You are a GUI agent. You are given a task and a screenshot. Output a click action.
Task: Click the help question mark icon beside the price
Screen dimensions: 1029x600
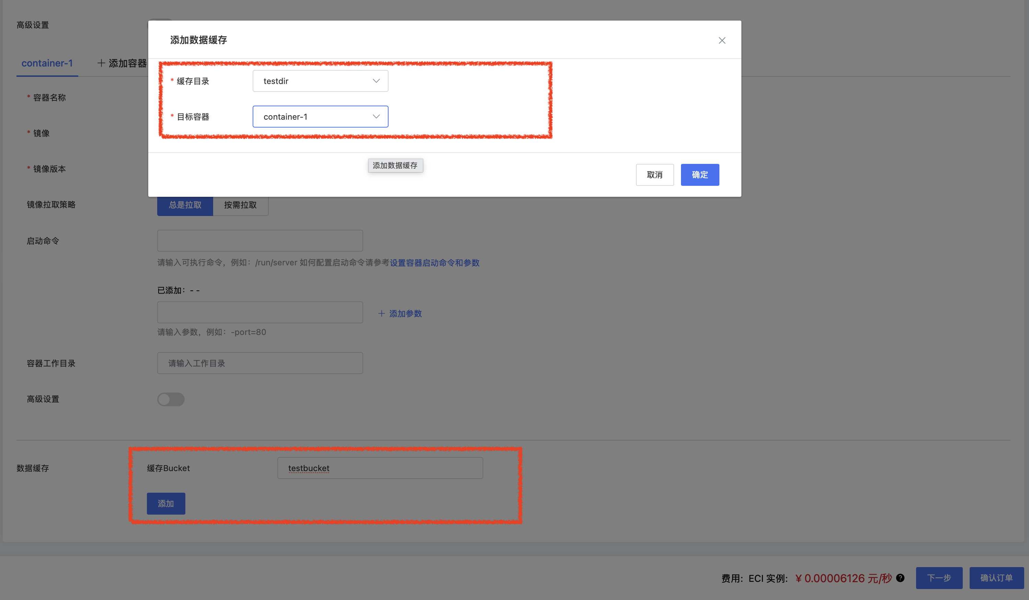(x=900, y=578)
